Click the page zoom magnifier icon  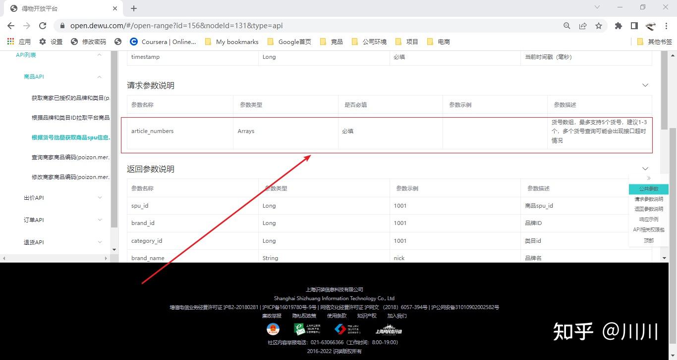point(566,25)
